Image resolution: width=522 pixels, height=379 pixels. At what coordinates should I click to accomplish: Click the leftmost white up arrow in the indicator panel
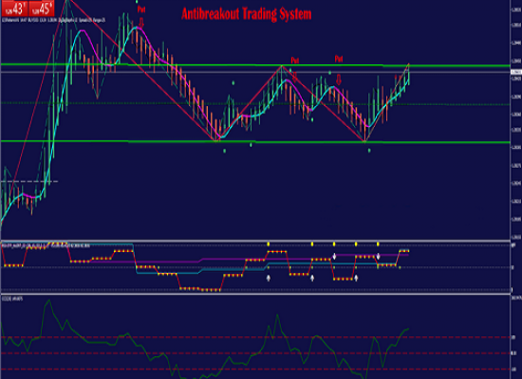tap(269, 278)
